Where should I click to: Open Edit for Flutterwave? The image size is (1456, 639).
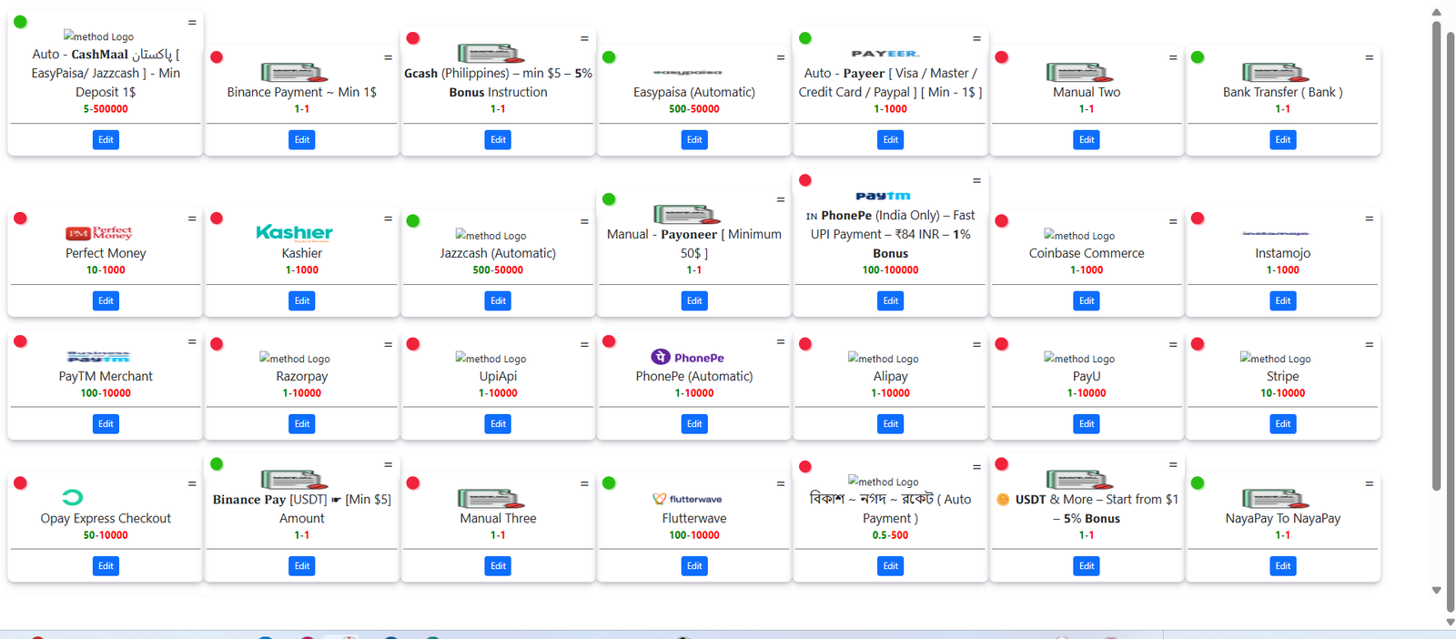(694, 565)
